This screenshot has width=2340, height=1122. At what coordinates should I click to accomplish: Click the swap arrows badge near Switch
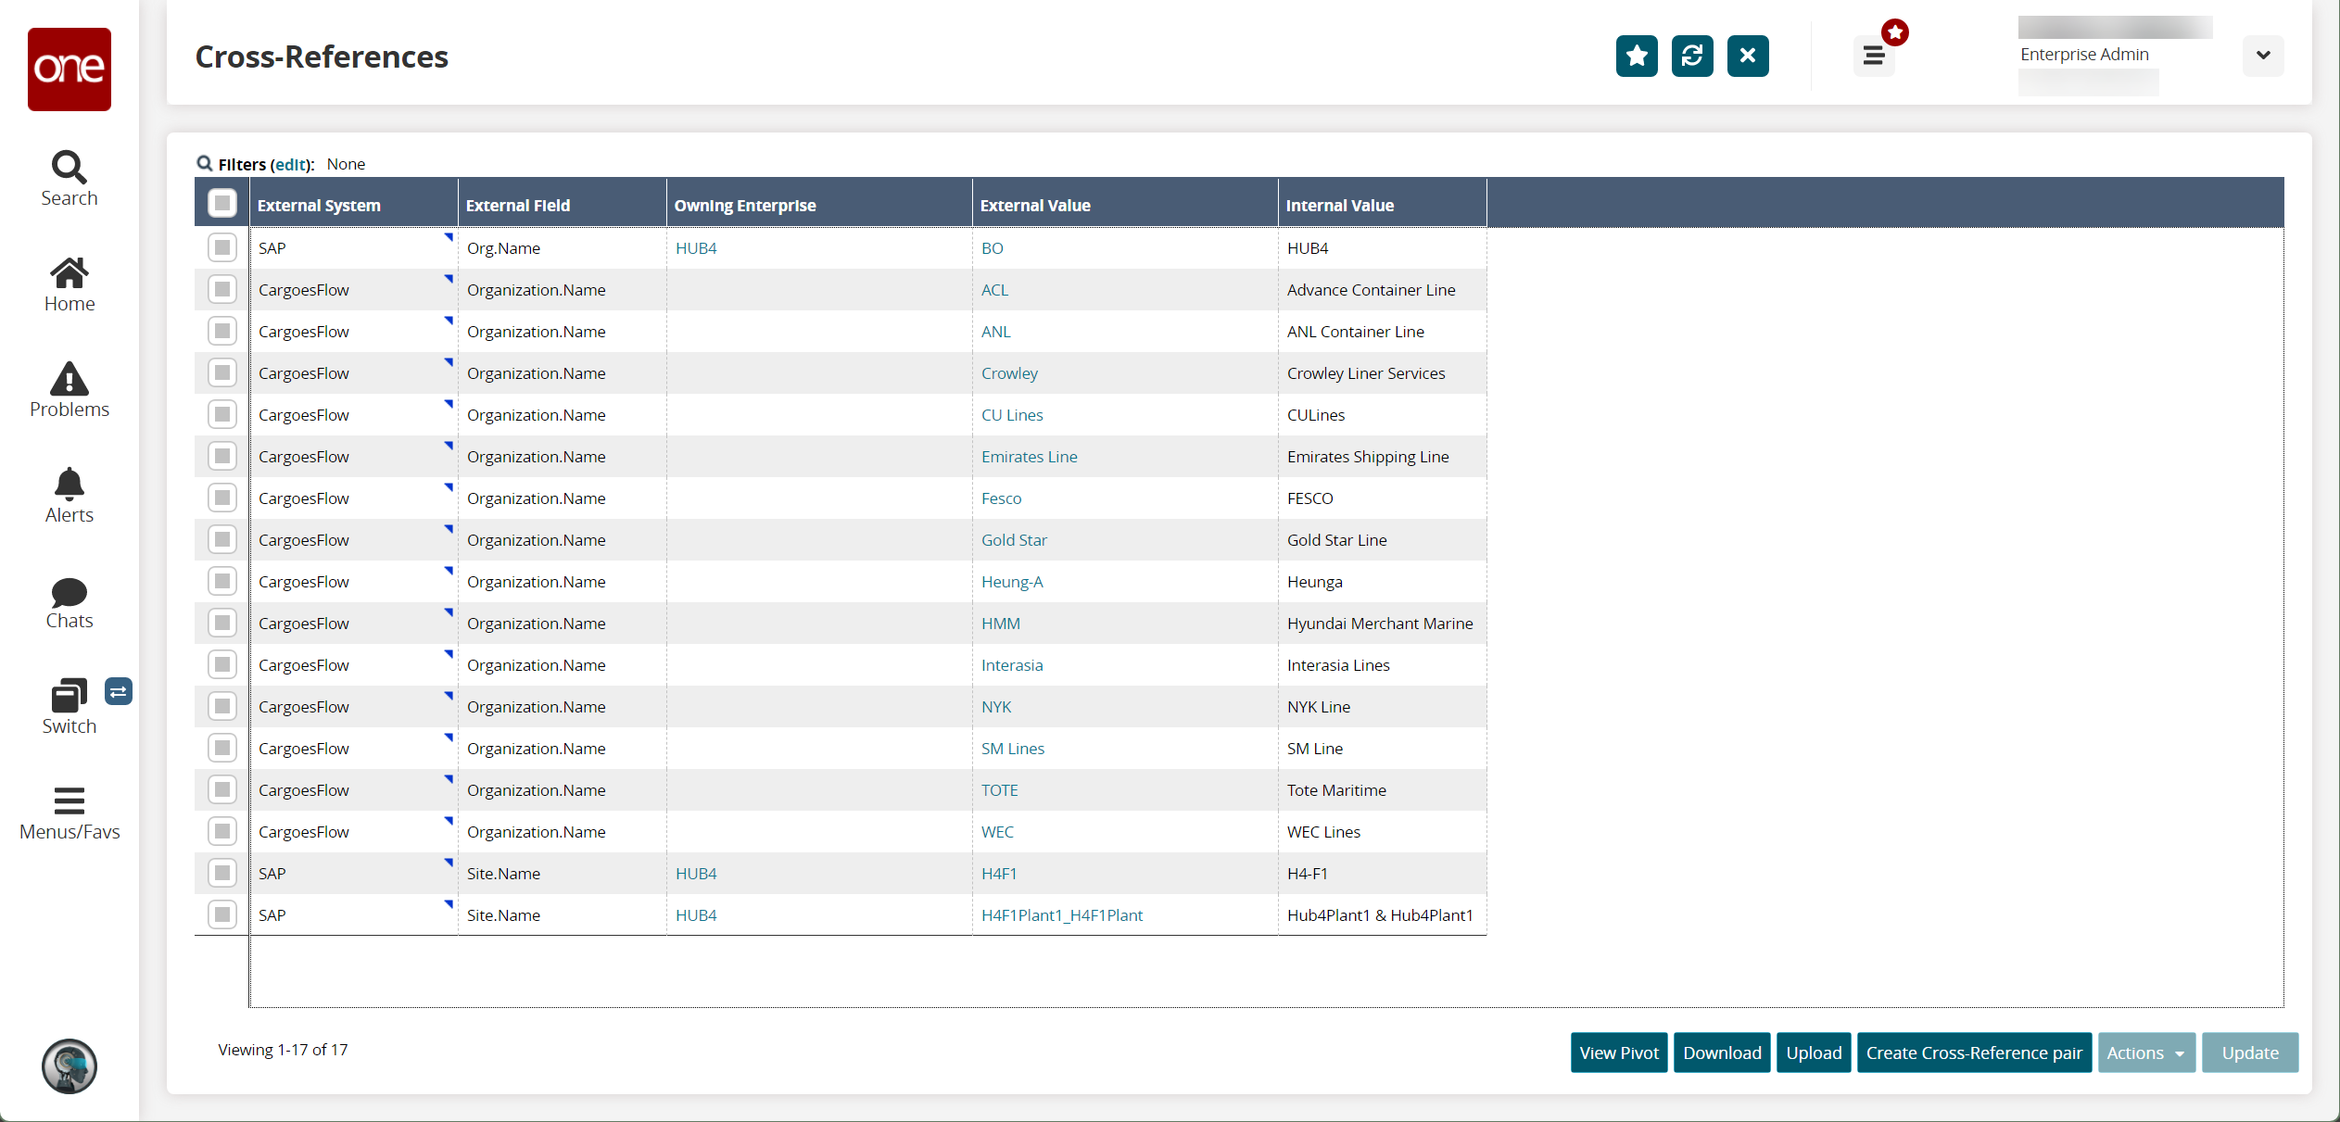click(119, 691)
